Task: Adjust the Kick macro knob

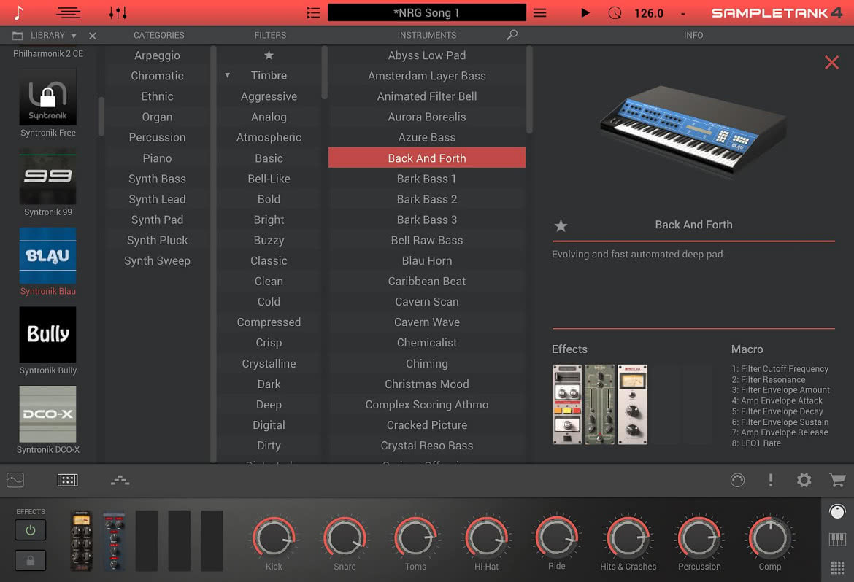Action: 274,538
